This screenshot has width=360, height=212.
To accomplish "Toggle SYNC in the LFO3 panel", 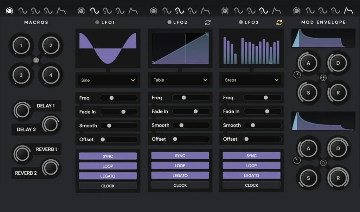I will click(251, 156).
